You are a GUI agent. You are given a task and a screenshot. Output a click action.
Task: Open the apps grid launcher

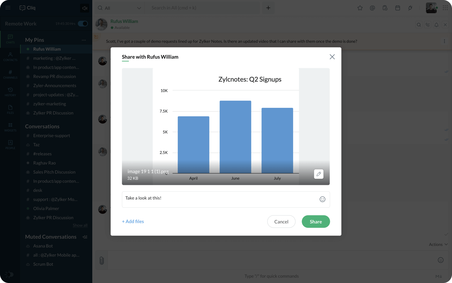[445, 8]
